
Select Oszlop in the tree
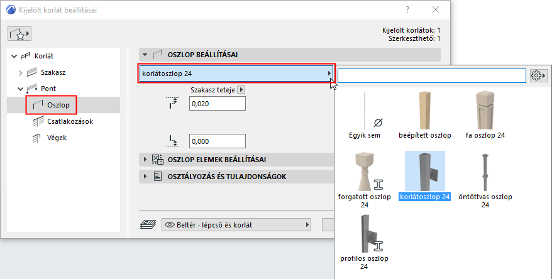coord(58,105)
